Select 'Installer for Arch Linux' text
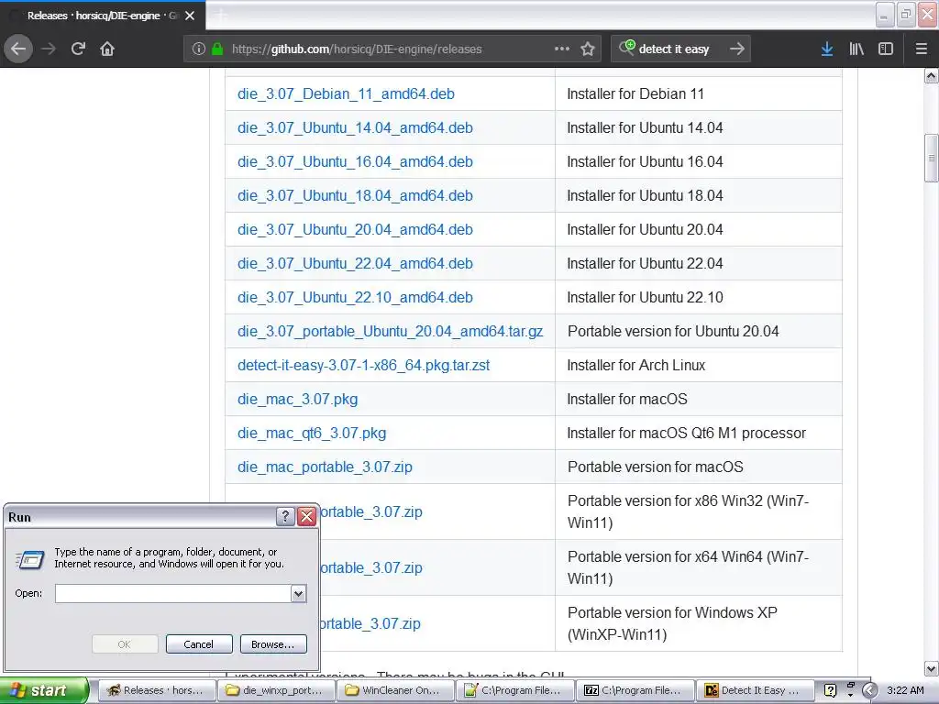The width and height of the screenshot is (939, 704). pyautogui.click(x=636, y=365)
